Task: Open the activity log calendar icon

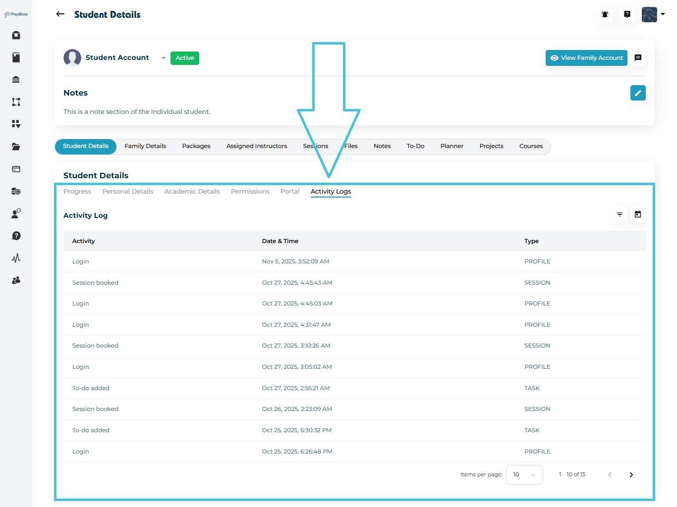Action: tap(638, 214)
